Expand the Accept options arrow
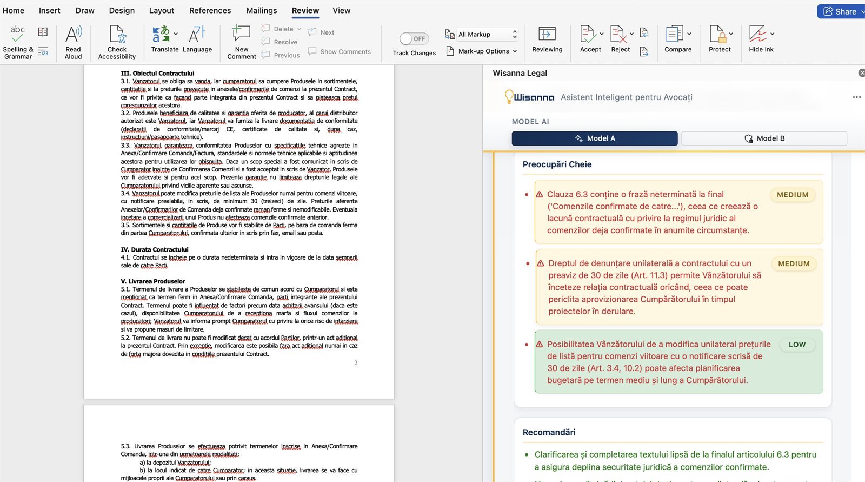The image size is (865, 482). pos(602,34)
